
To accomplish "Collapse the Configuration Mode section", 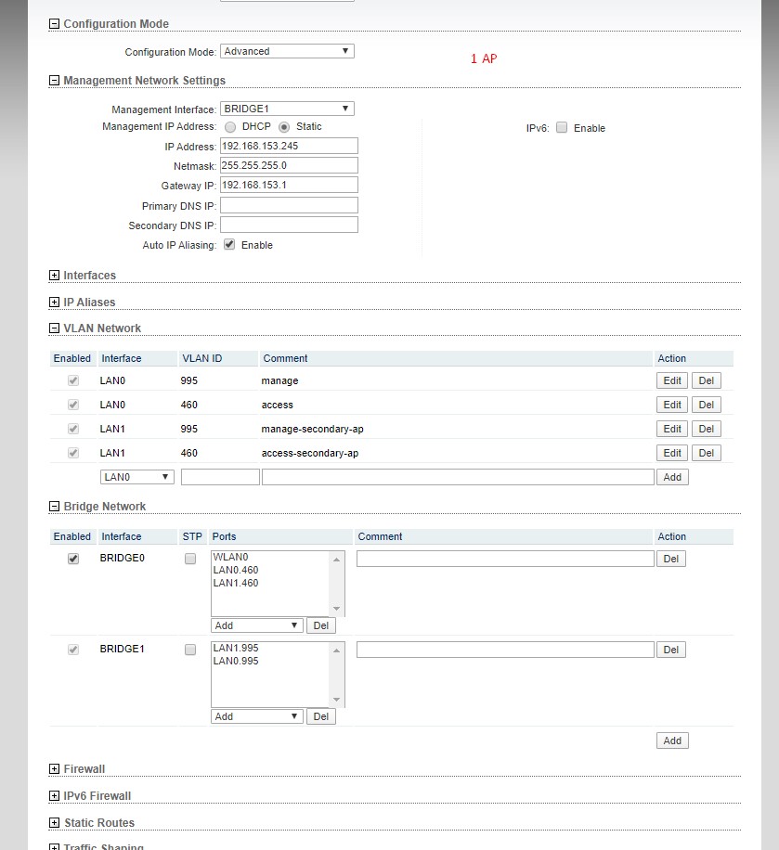I will pyautogui.click(x=54, y=24).
